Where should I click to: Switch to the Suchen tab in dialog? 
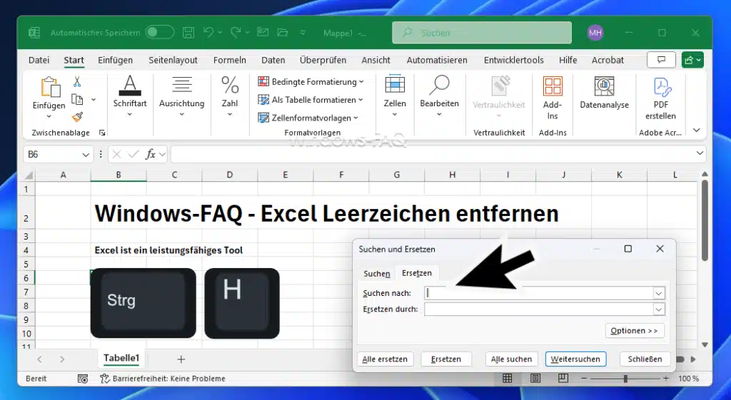(377, 273)
